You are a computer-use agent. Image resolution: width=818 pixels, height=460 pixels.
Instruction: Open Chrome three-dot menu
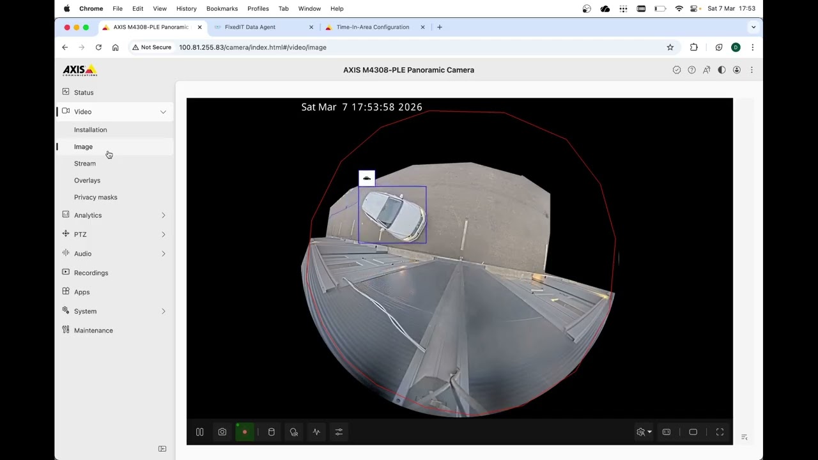click(752, 47)
